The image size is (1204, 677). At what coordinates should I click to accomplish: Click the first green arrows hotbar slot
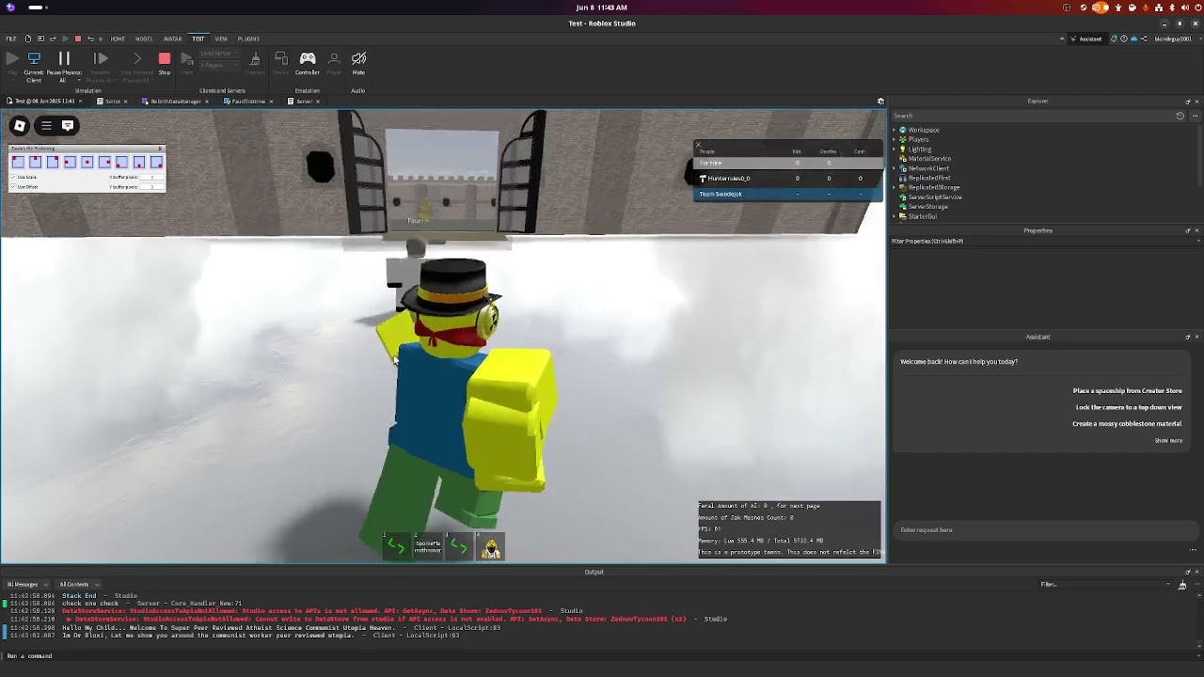[x=396, y=546]
